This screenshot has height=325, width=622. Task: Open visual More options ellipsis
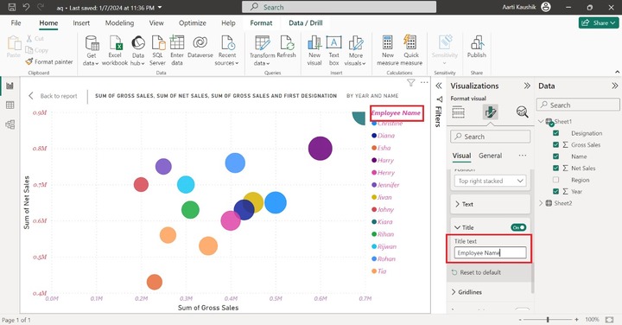click(x=424, y=82)
